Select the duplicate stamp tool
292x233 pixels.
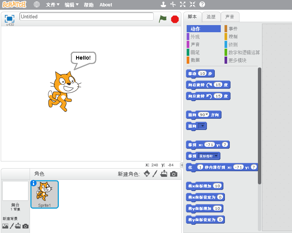(163, 4)
